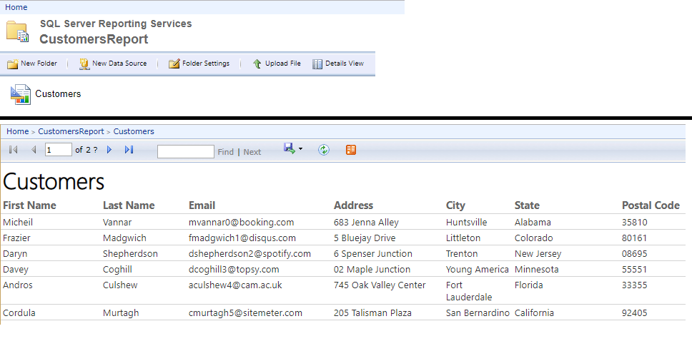Click the Customers report title

[x=54, y=181]
